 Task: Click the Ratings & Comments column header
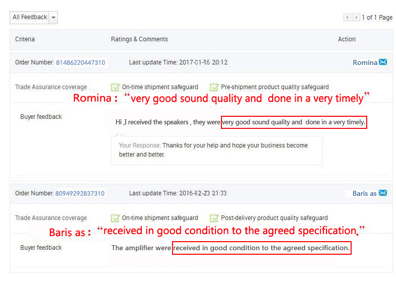[139, 39]
